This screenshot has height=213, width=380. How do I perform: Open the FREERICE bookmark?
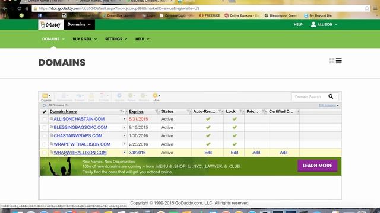click(210, 15)
